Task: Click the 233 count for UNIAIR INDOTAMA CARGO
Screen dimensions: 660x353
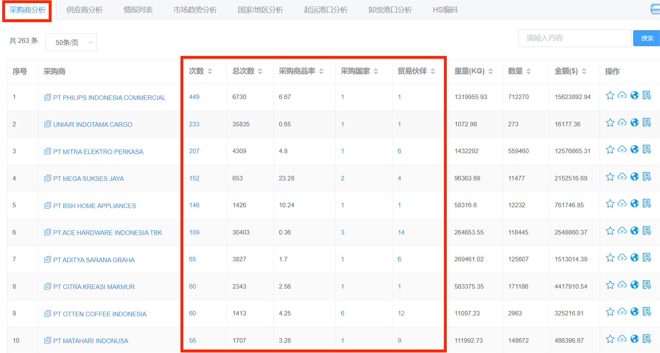Action: pyautogui.click(x=194, y=124)
